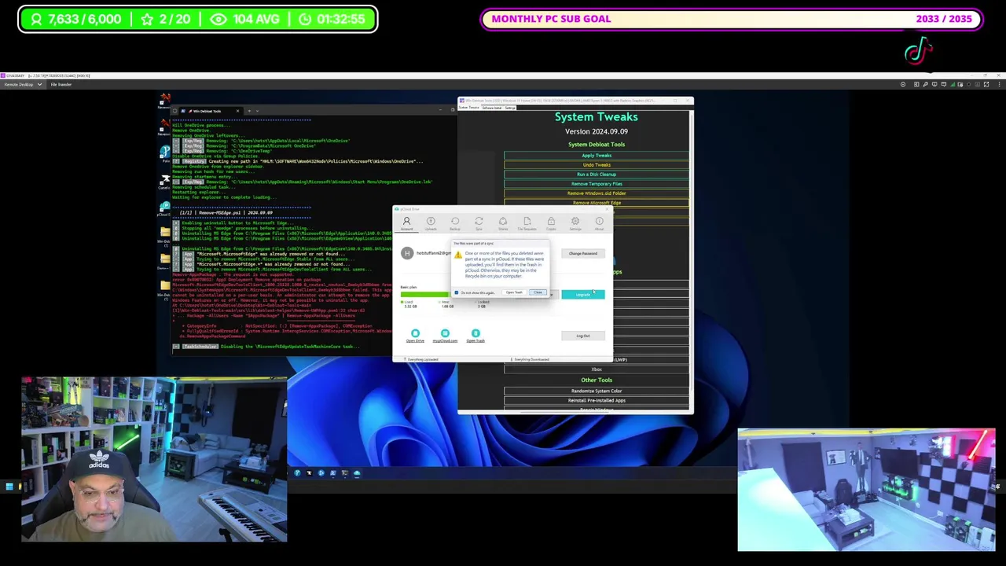The height and width of the screenshot is (566, 1006).
Task: Open terminal new-tab dropdown arrow
Action: coord(258,111)
